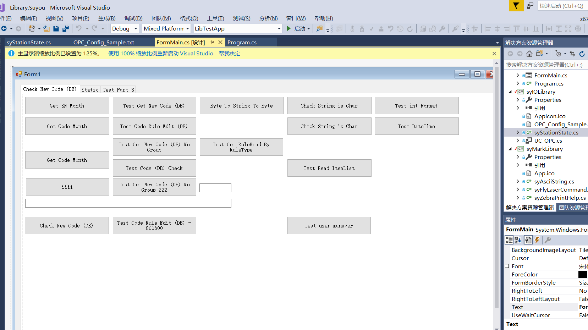Click the Find in Files toolbar icon
This screenshot has width=588, height=330.
[319, 29]
